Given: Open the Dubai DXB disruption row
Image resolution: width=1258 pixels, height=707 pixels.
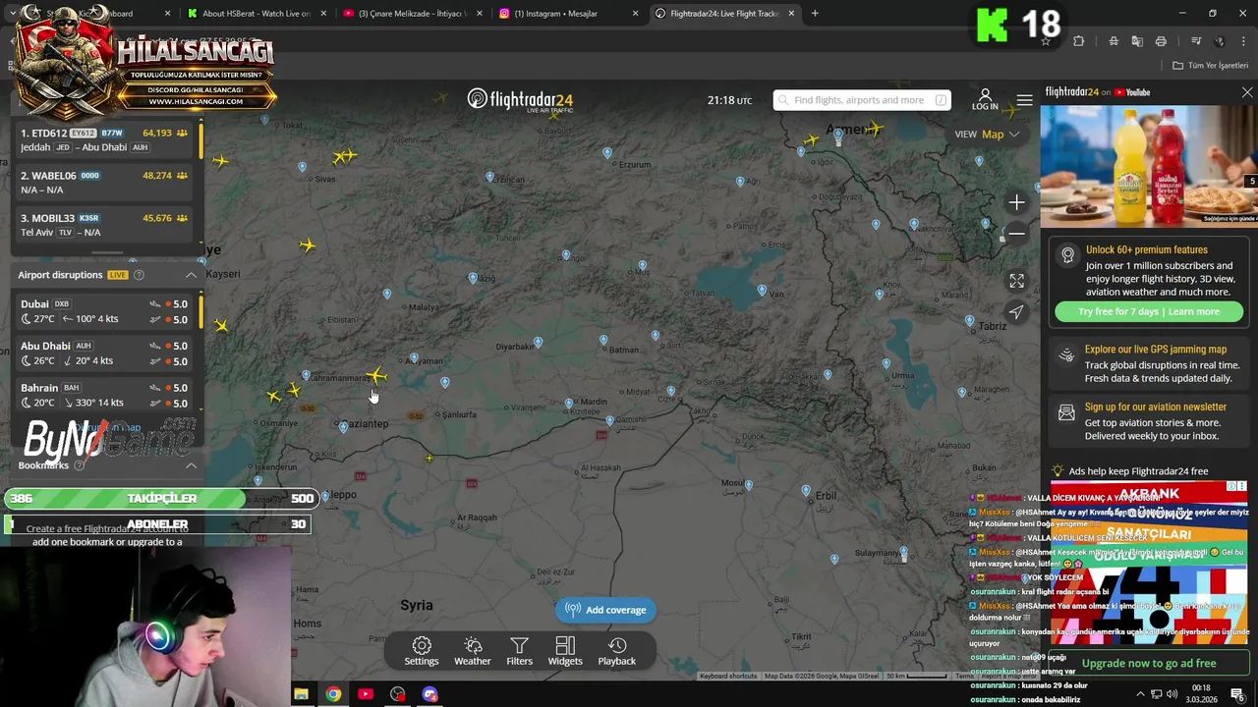Looking at the screenshot, I should [103, 311].
